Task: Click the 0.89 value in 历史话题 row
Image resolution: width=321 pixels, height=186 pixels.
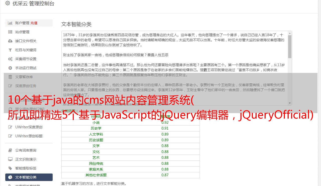Action: click(x=165, y=140)
